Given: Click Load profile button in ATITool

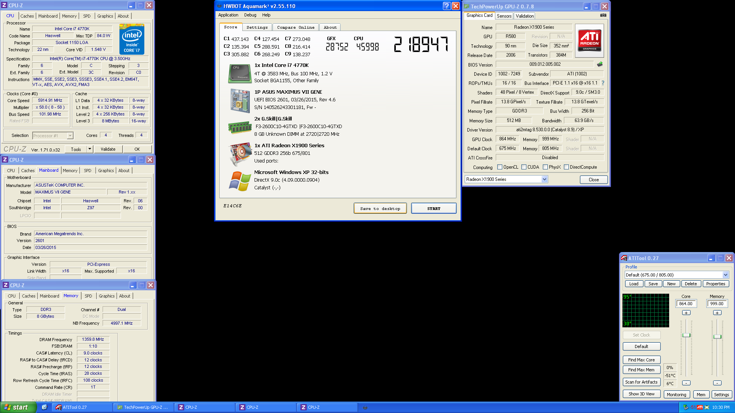Looking at the screenshot, I should pos(634,284).
